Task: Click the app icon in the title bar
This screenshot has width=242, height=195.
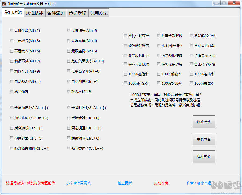Action: coord(4,4)
